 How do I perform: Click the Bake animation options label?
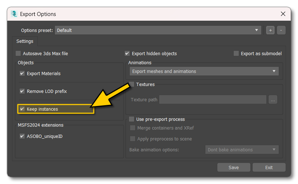point(154,150)
